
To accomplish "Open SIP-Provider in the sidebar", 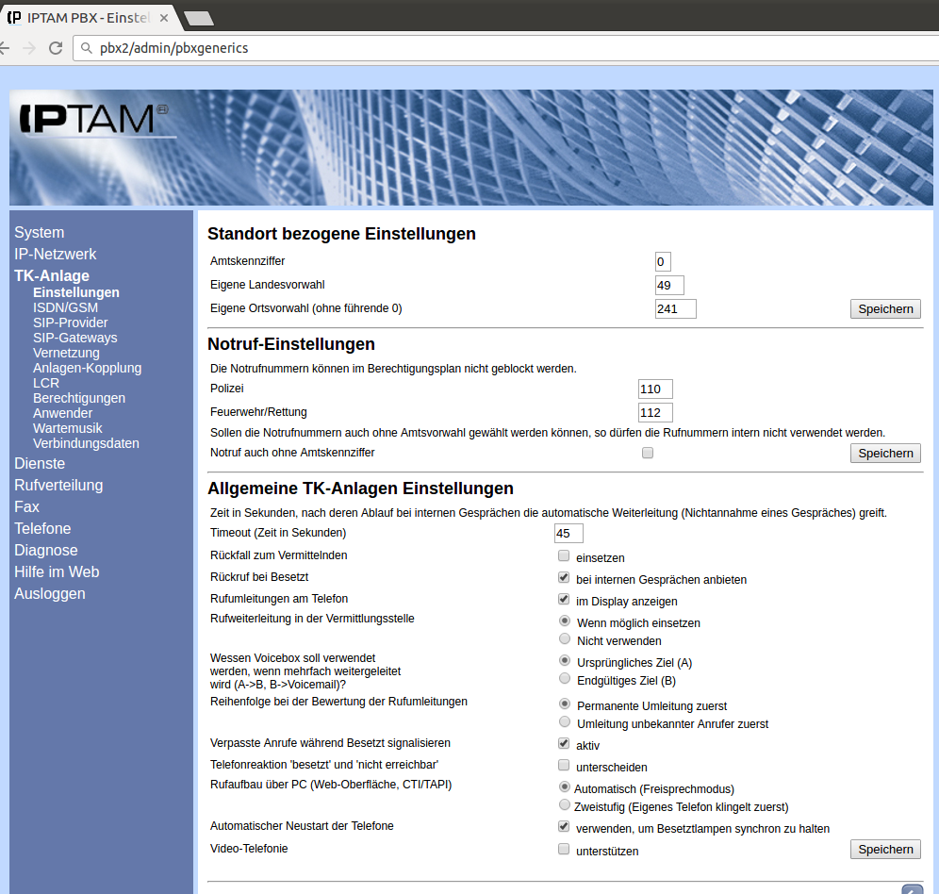I will click(71, 323).
